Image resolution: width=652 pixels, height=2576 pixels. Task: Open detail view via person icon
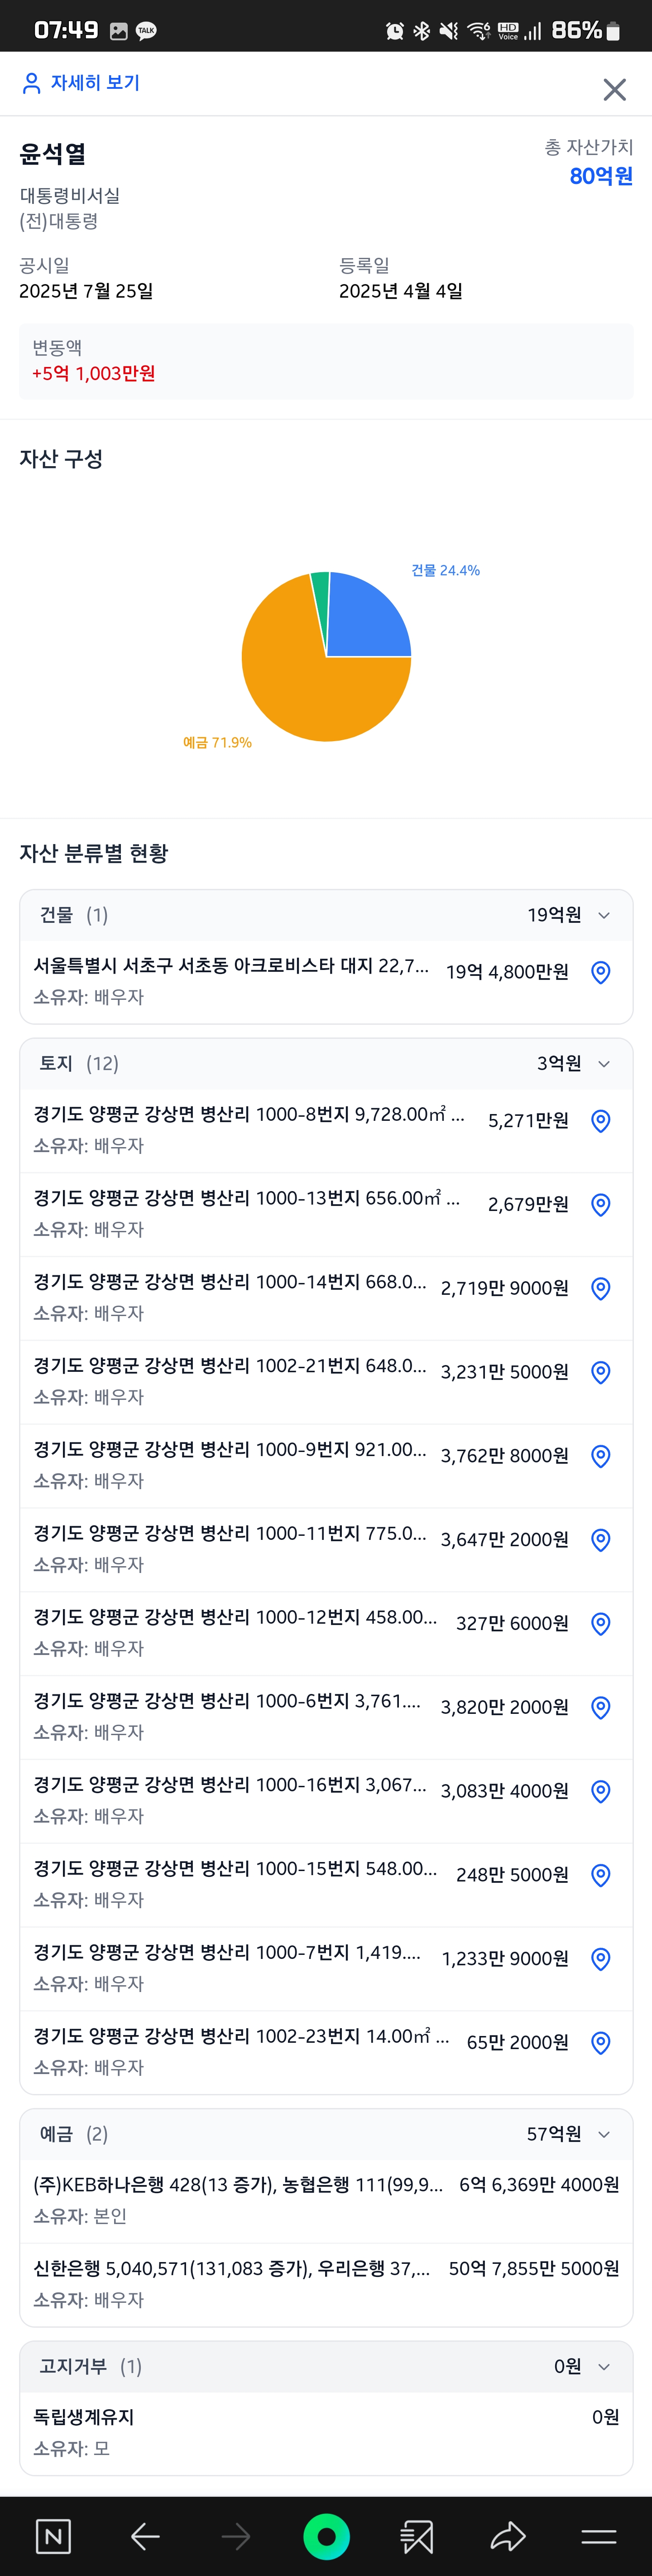pyautogui.click(x=27, y=84)
